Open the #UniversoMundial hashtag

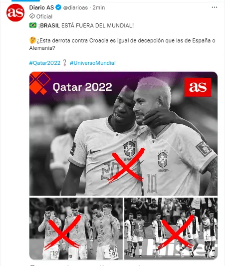click(x=93, y=63)
